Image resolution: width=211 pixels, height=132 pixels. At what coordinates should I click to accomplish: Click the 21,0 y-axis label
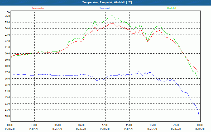point(7,47)
